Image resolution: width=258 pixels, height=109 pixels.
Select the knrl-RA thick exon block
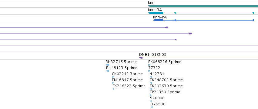tap(155, 13)
